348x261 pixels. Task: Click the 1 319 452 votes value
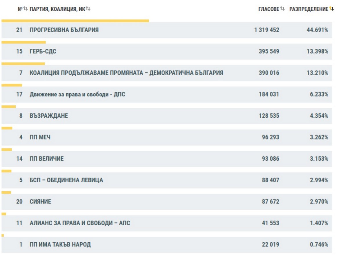coord(267,30)
